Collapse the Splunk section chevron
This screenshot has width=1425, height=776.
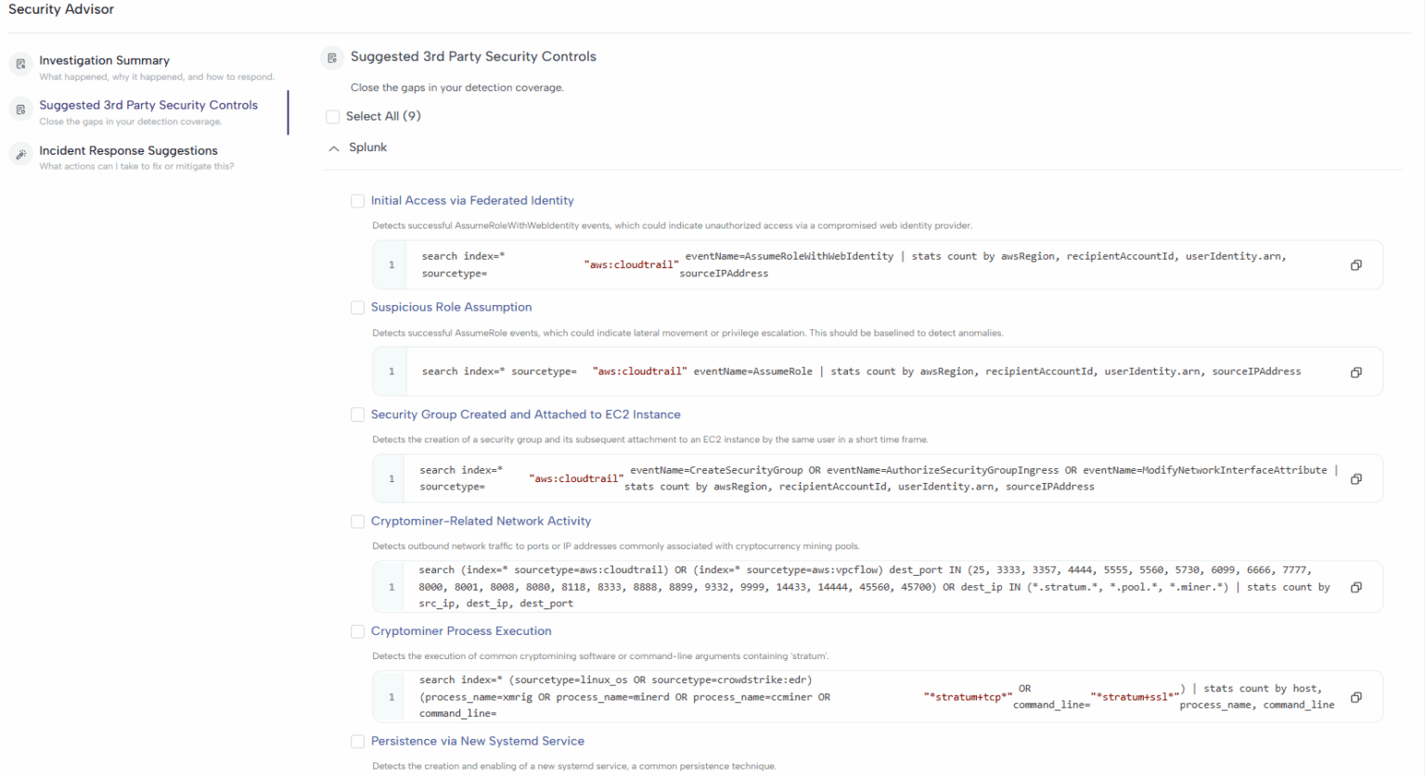click(x=334, y=148)
